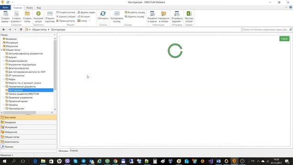This screenshot has width=293, height=165.
Task: Click the Находится в папках icon
Action: click(x=163, y=14)
